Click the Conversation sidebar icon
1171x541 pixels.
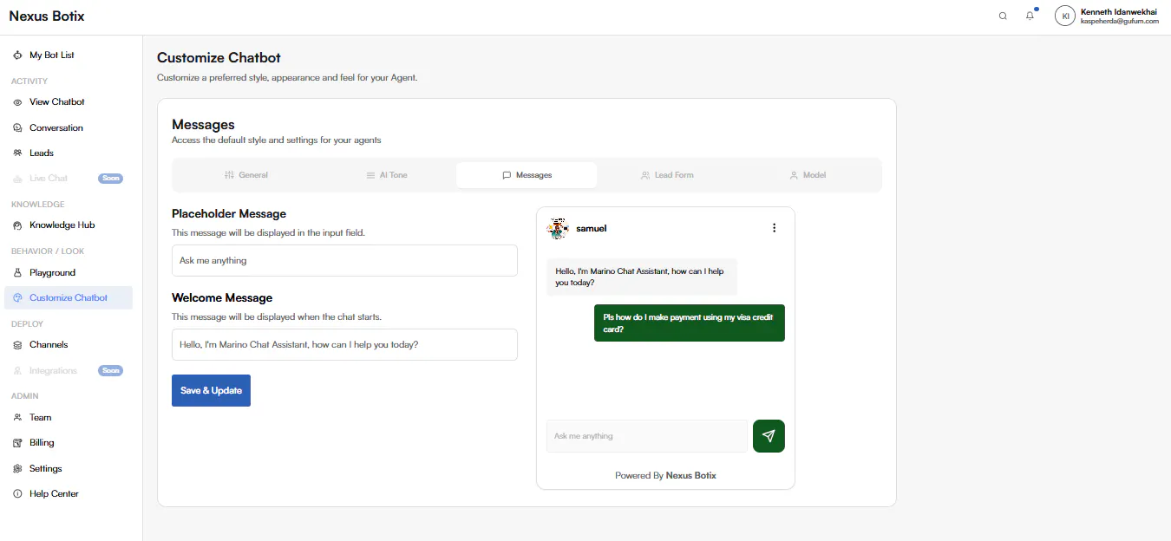click(x=18, y=128)
